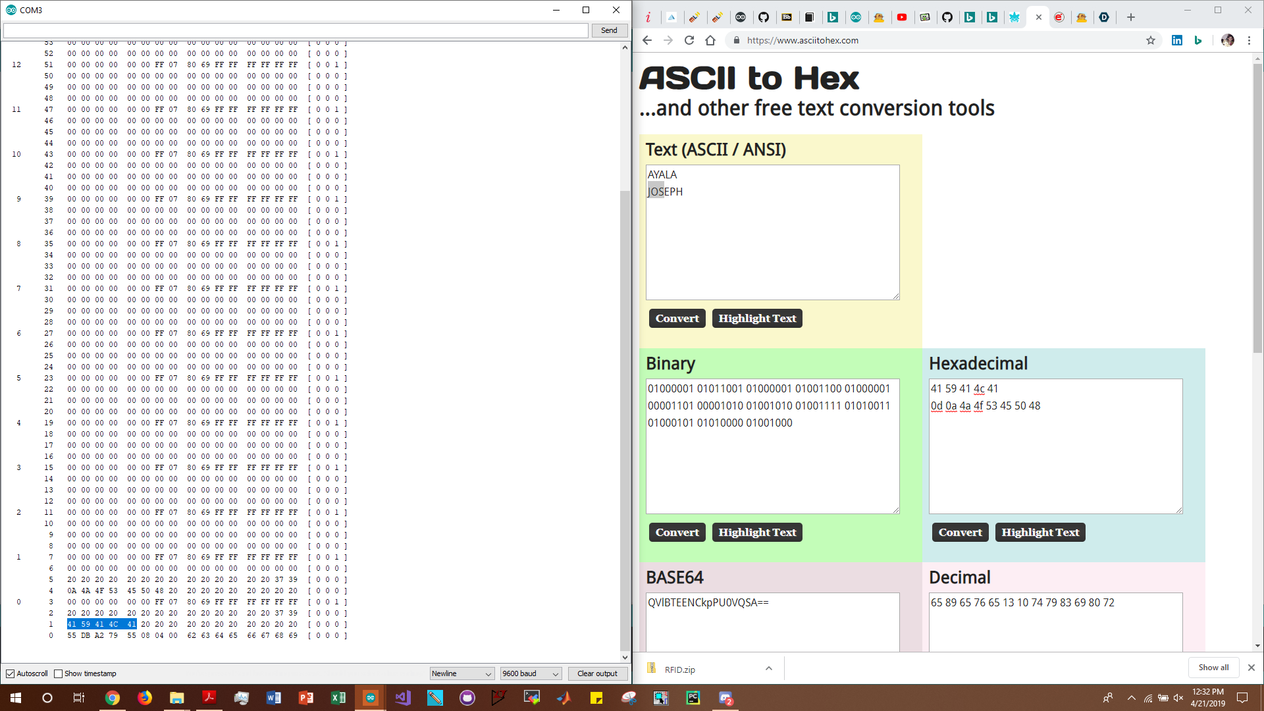Expand the RFID.zip download options arrow
Viewport: 1264px width, 711px height.
tap(768, 669)
